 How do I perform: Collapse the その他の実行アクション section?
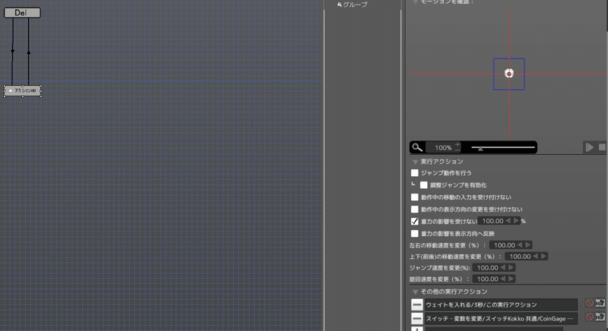415,292
